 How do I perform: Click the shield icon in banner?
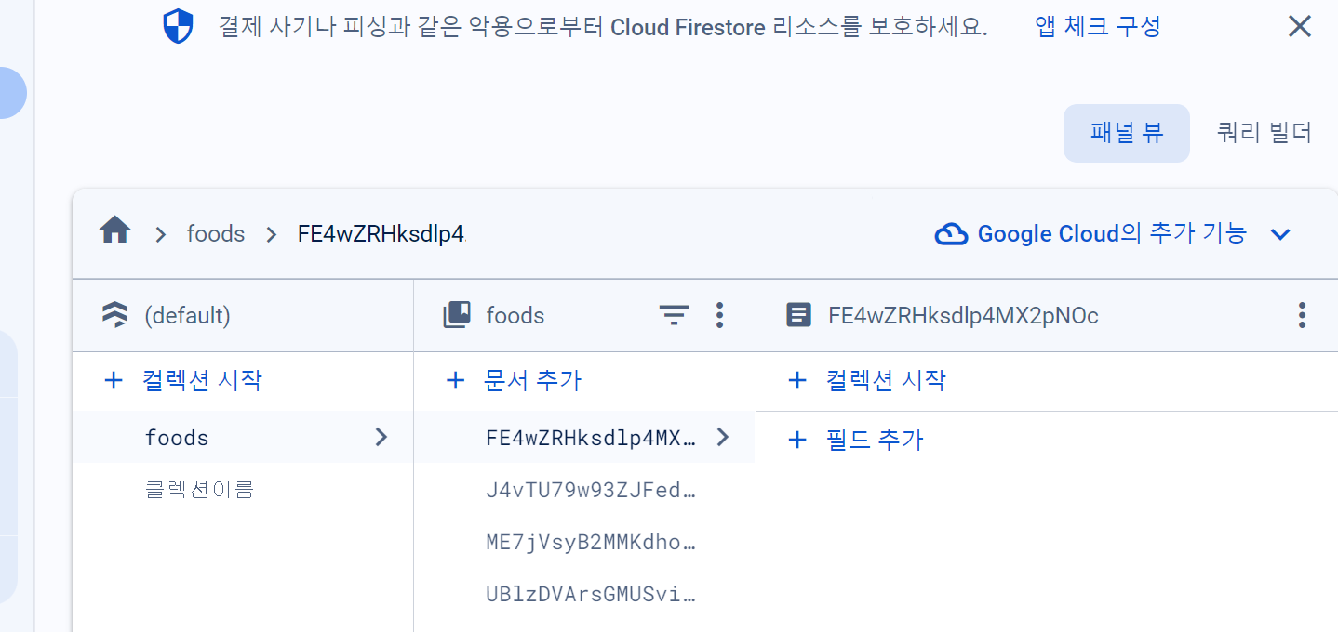coord(178,27)
